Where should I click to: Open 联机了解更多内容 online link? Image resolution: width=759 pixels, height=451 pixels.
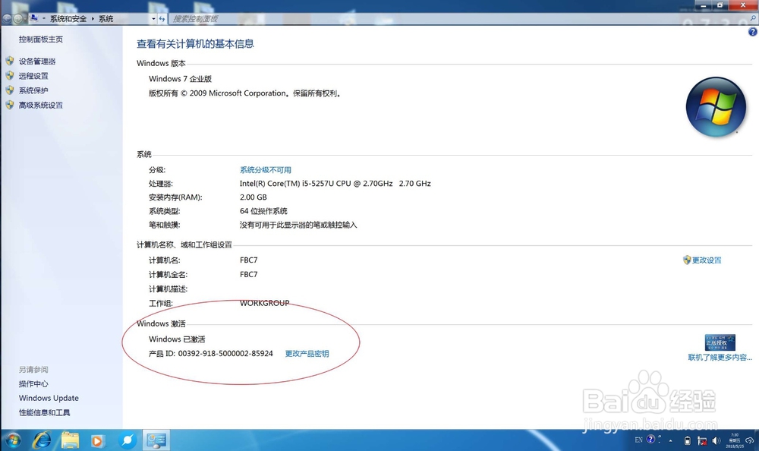coord(720,357)
